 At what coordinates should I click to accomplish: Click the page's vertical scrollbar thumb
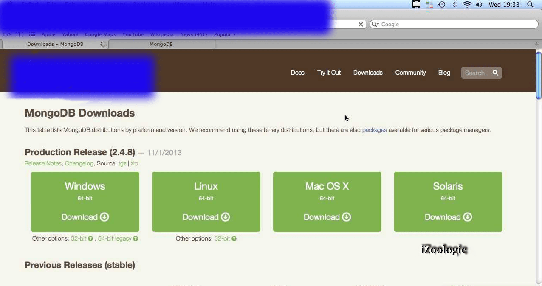click(539, 75)
